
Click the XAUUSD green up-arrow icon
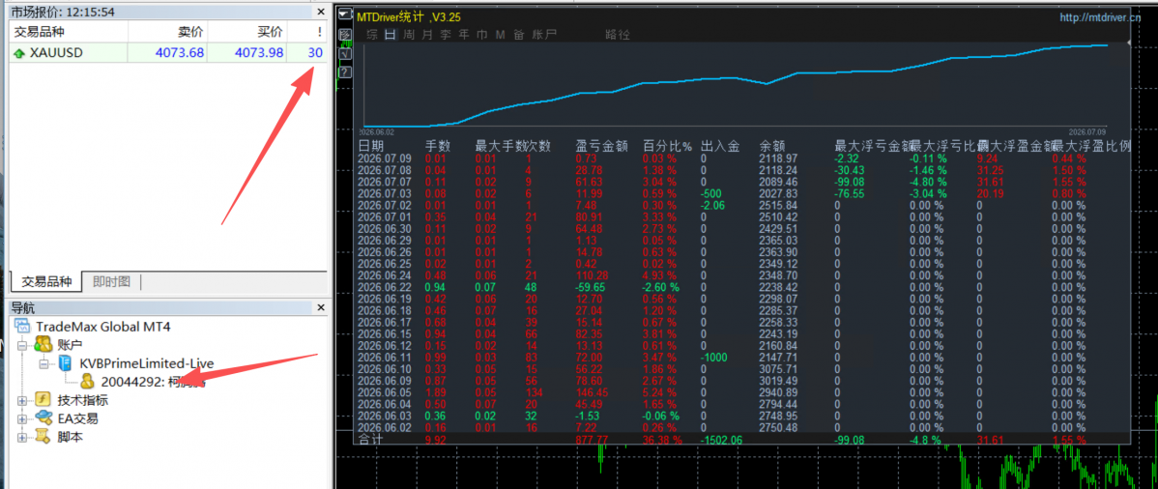point(19,53)
